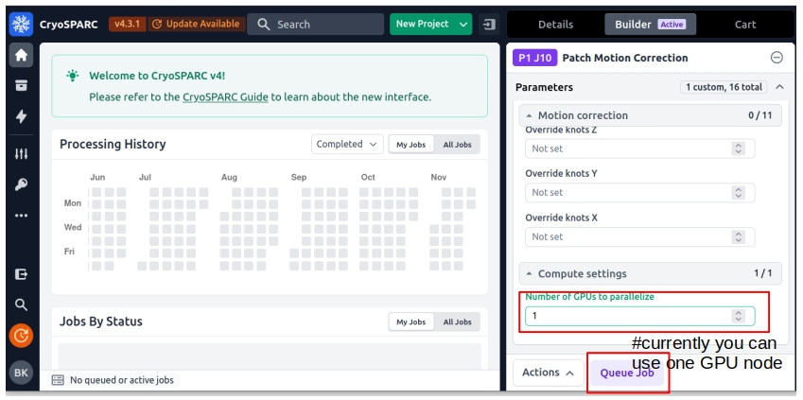Viewport: 803px width, 400px height.
Task: Select All Jobs in Processing History
Action: pyautogui.click(x=457, y=145)
